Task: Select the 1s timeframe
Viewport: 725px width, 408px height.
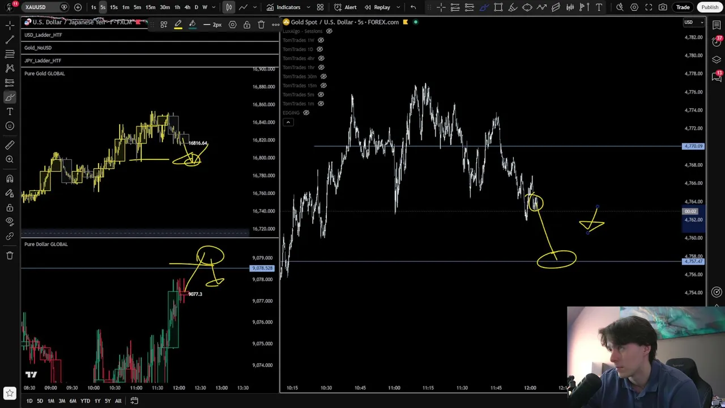Action: (x=93, y=7)
